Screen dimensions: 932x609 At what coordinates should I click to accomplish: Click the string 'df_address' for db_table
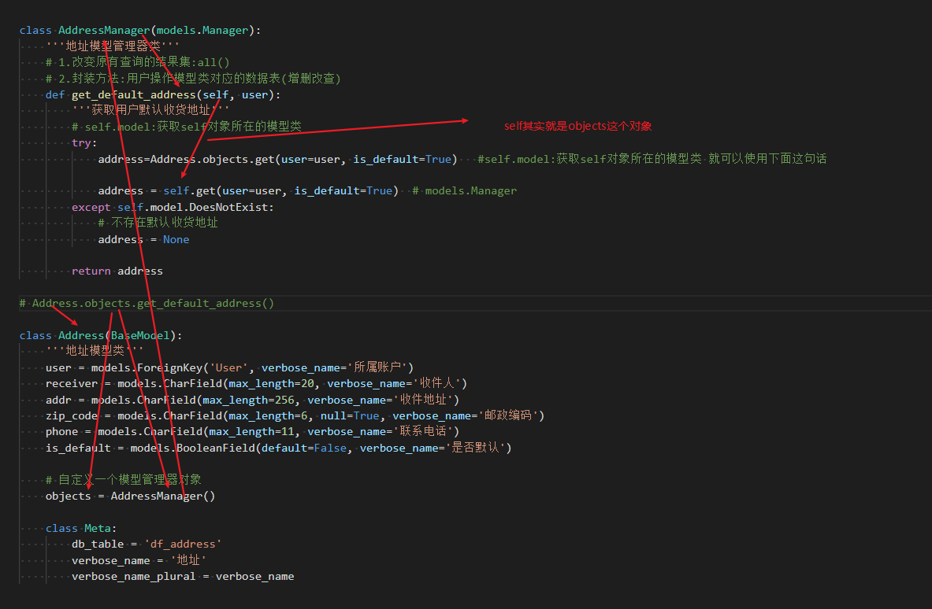click(x=183, y=544)
